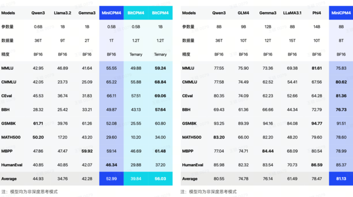Image resolution: width=353 pixels, height=197 pixels.
Task: Select the GLM4 column header
Action: coord(243,13)
